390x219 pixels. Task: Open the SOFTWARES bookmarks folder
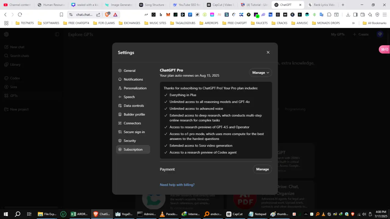[48, 23]
